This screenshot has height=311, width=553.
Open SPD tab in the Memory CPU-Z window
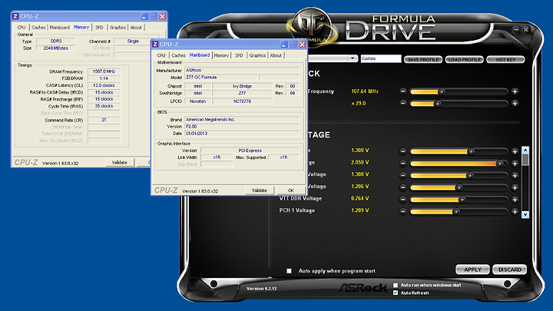[99, 28]
